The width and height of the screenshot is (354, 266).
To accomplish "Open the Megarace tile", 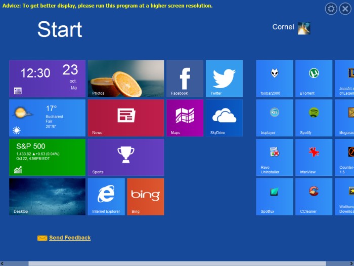I will (x=344, y=118).
